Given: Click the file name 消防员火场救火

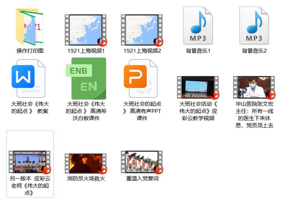Looking at the screenshot, I should (86, 178).
